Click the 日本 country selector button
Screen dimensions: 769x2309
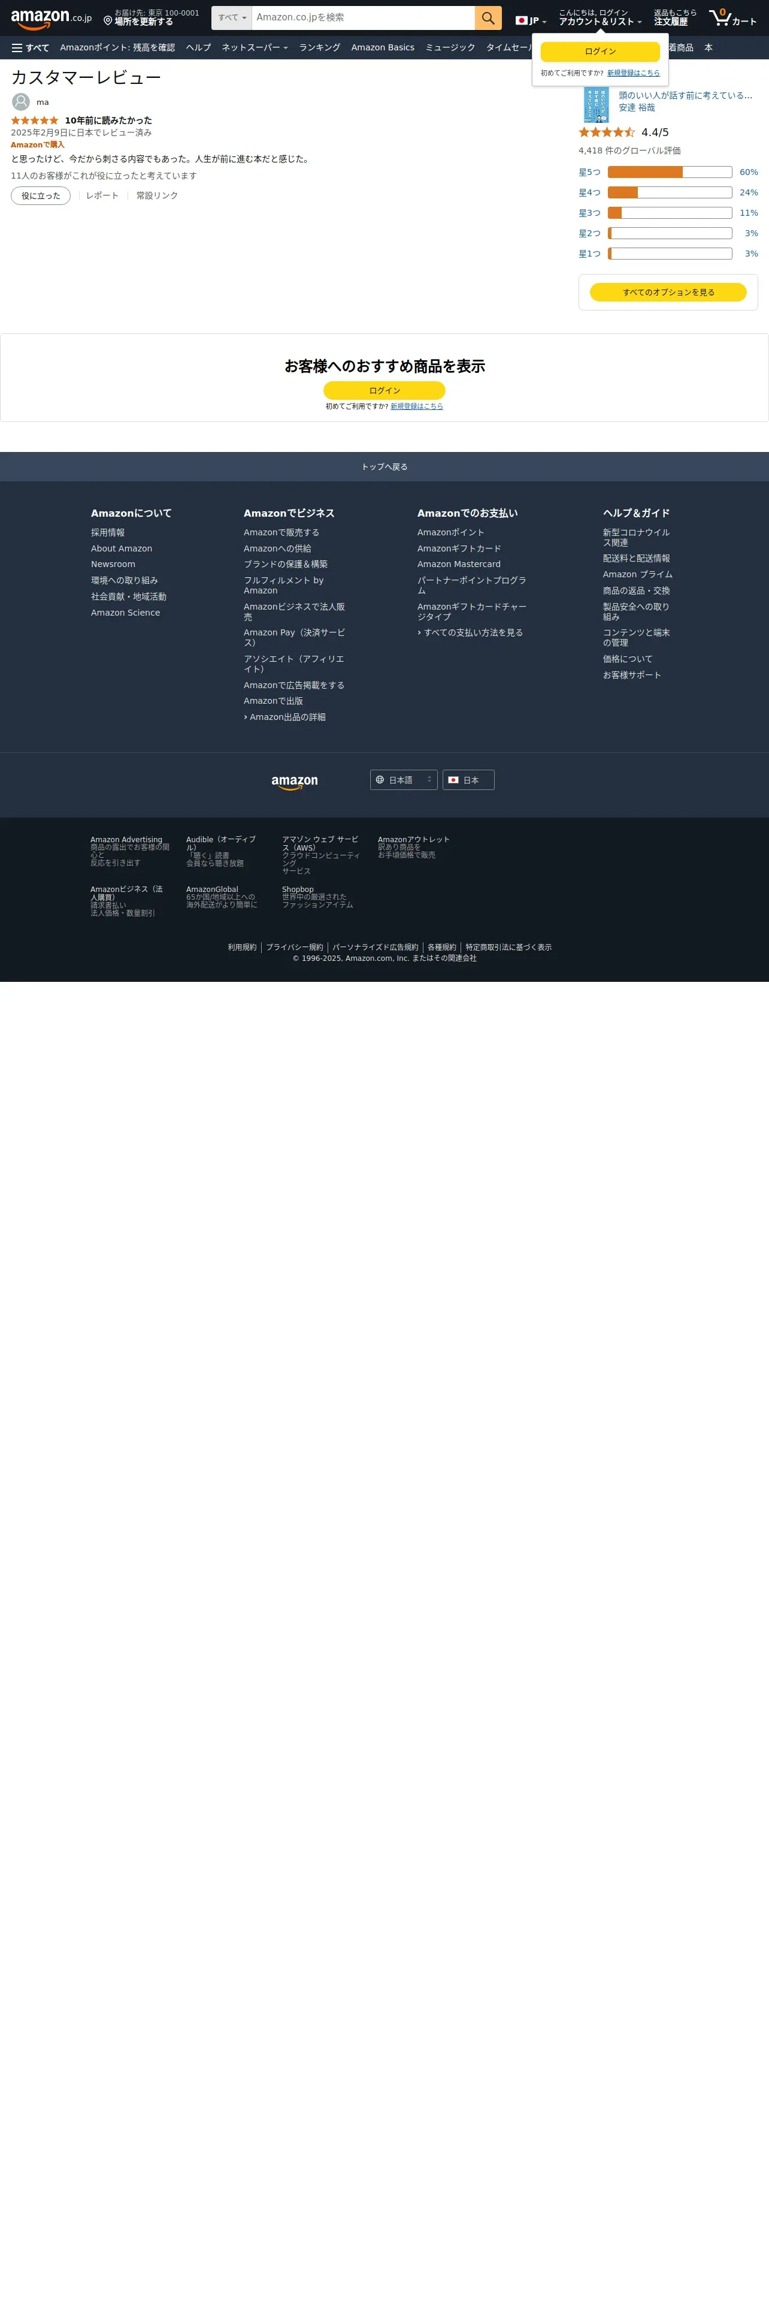point(468,780)
